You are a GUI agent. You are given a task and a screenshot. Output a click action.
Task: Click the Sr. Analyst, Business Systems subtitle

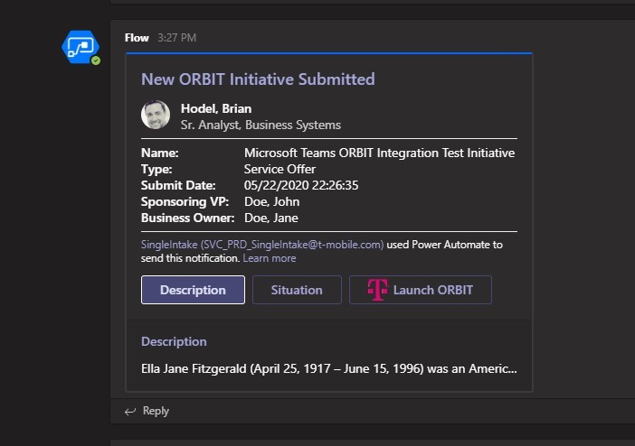coord(261,125)
